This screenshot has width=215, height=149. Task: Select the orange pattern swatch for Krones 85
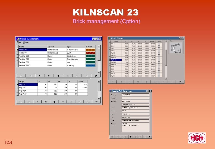click(90, 50)
